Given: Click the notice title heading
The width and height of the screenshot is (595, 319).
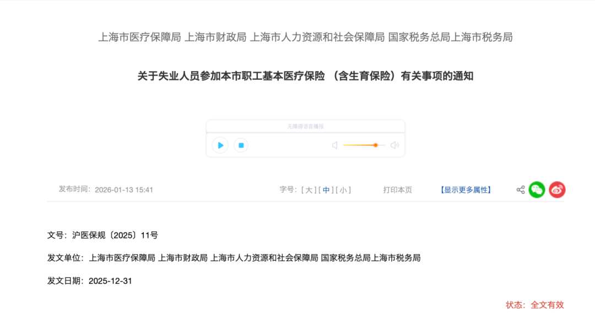Looking at the screenshot, I should [x=305, y=76].
